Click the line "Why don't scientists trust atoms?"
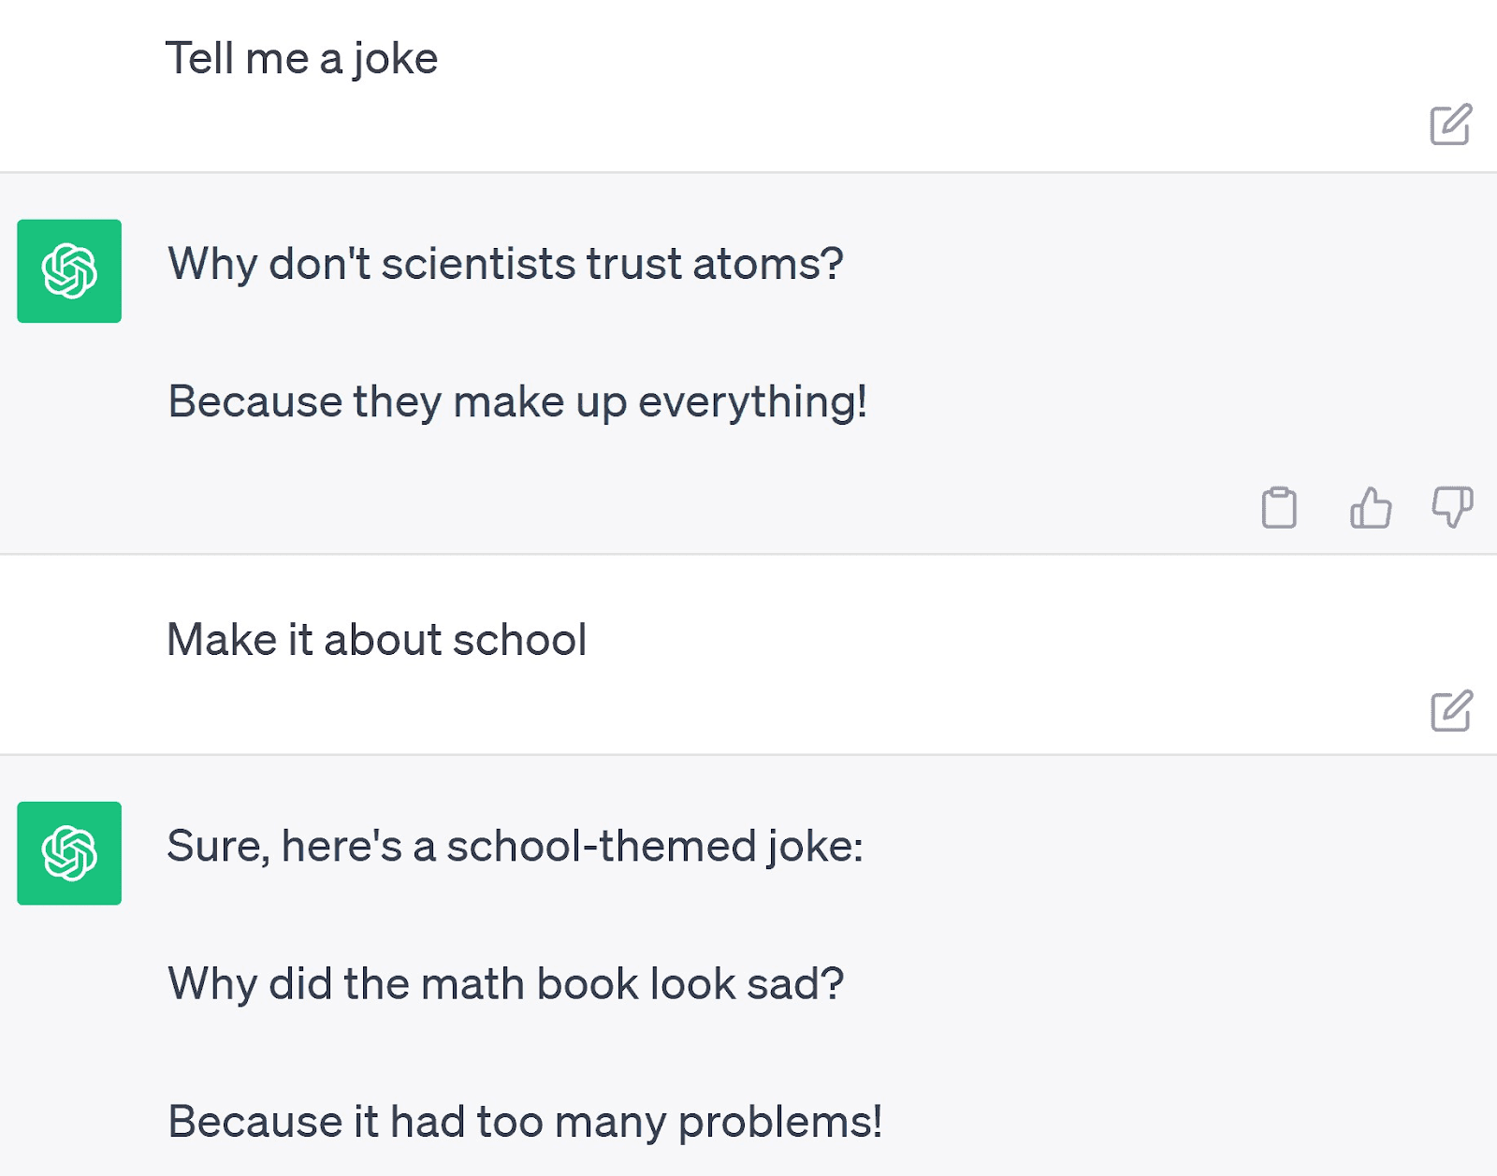This screenshot has height=1176, width=1497. tap(505, 264)
